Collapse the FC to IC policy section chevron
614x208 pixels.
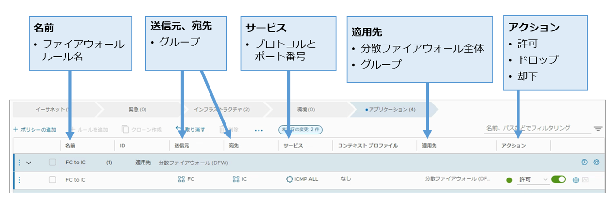tap(29, 163)
